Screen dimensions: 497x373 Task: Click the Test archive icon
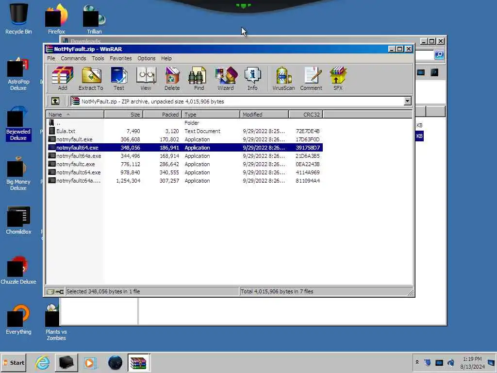[119, 79]
